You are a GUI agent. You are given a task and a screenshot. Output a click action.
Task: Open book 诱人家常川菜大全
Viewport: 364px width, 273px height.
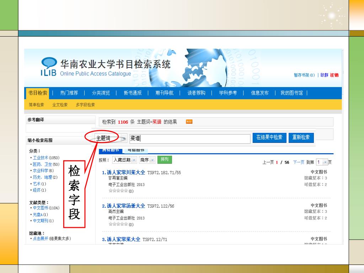click(126, 172)
